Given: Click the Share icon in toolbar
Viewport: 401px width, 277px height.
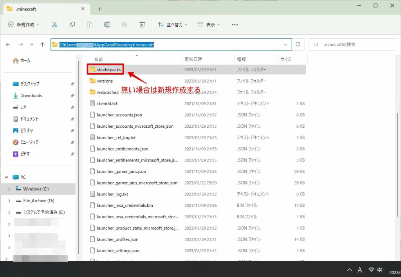Looking at the screenshot, I should [x=125, y=25].
